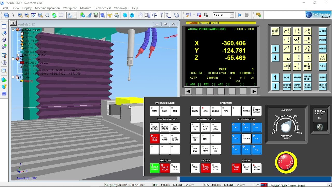
Task: Select Full Screen in Machine View tree
Action: pos(34,34)
